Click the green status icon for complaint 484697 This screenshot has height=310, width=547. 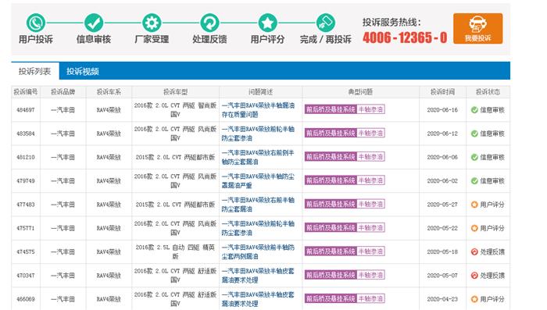click(x=474, y=110)
